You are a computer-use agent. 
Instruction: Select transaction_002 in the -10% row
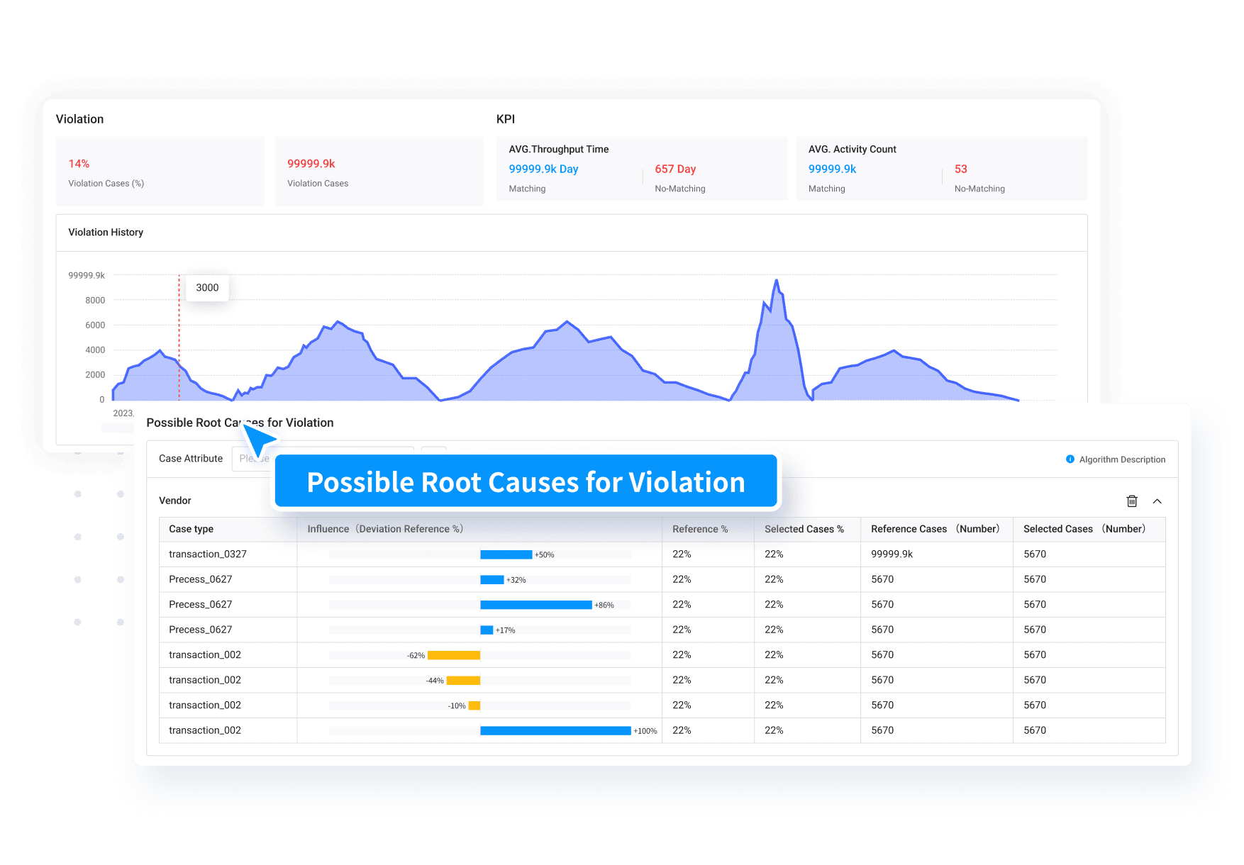(x=205, y=705)
